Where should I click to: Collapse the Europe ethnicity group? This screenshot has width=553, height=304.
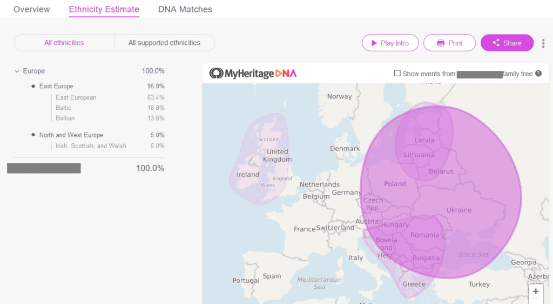click(17, 71)
